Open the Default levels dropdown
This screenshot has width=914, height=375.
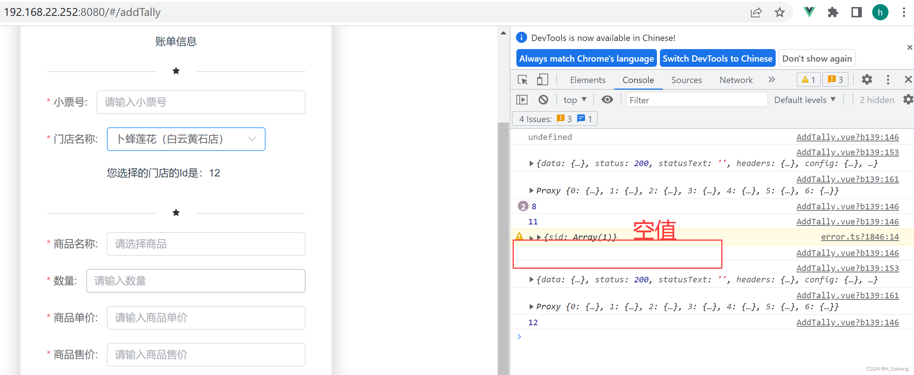[805, 100]
